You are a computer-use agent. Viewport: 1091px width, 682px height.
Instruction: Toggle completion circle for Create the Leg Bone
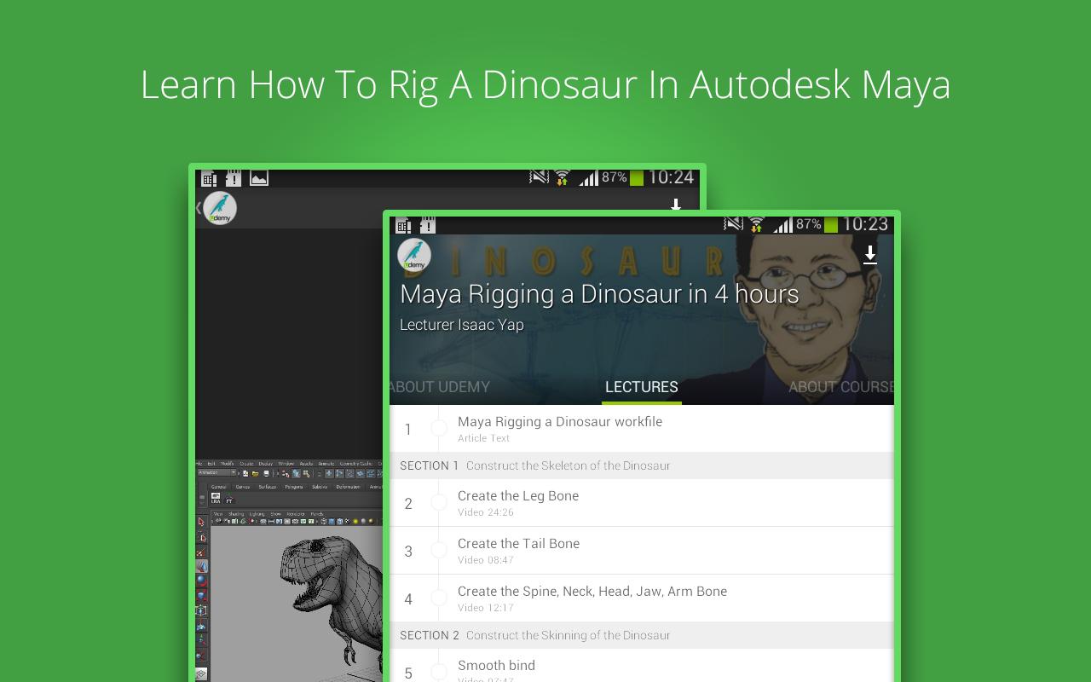tap(440, 503)
